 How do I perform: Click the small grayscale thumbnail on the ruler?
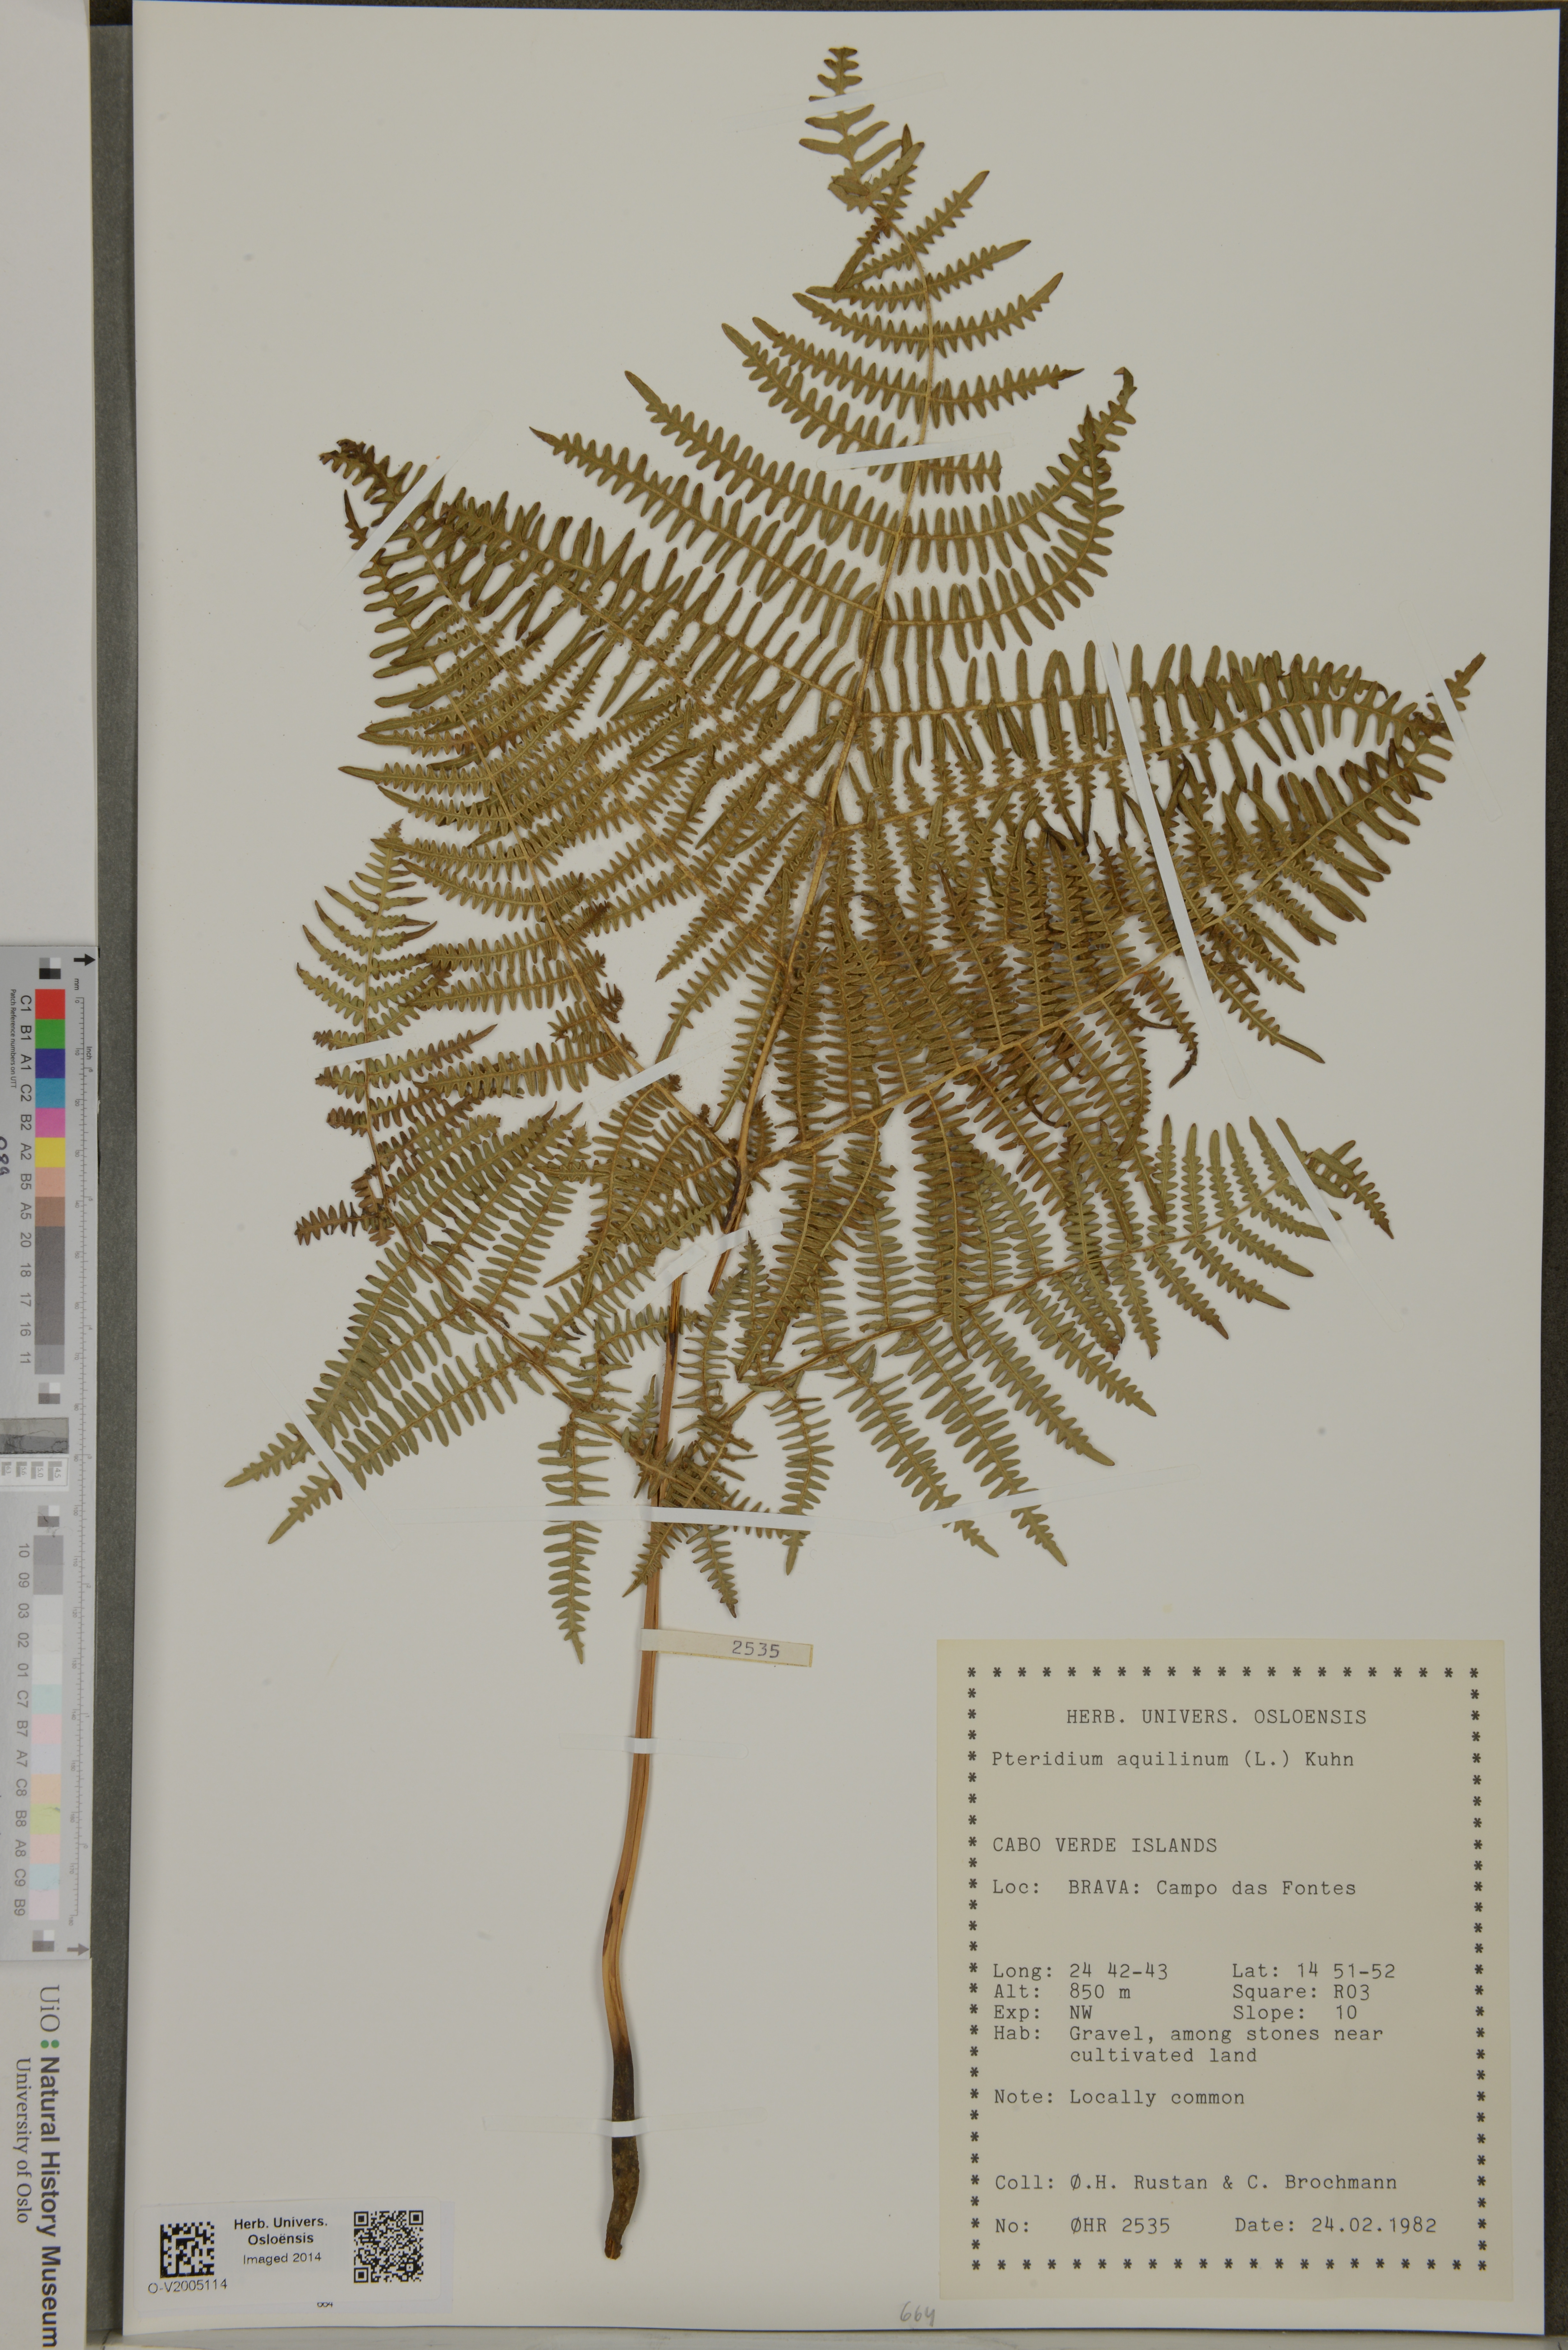coord(34,1436)
